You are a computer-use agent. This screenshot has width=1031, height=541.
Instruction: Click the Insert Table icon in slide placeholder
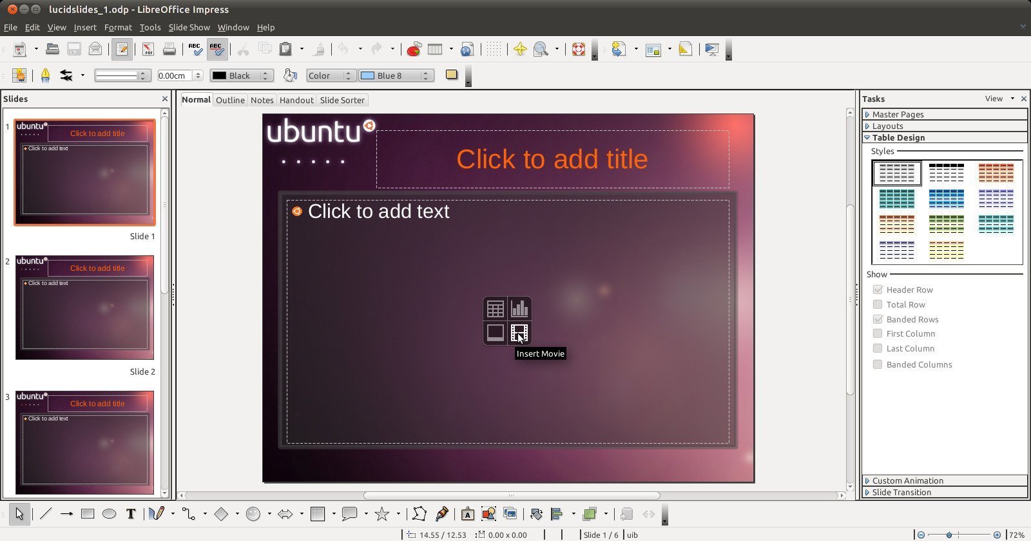(496, 309)
